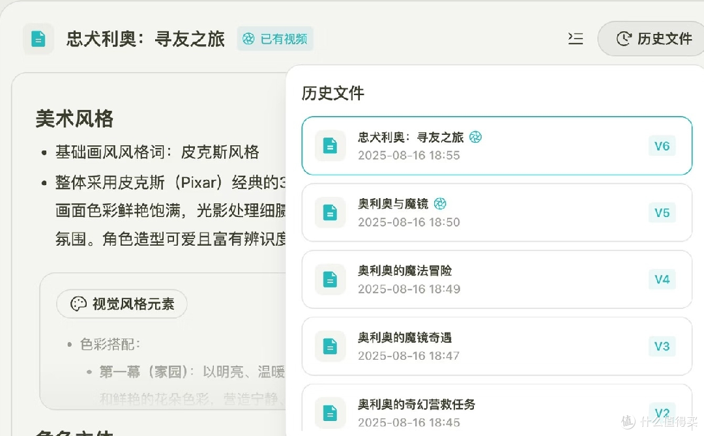
Task: Click timestamp 2025-08-16 18:49
Action: pyautogui.click(x=409, y=289)
